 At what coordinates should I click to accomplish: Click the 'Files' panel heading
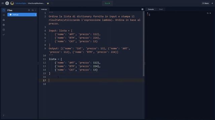10,10
